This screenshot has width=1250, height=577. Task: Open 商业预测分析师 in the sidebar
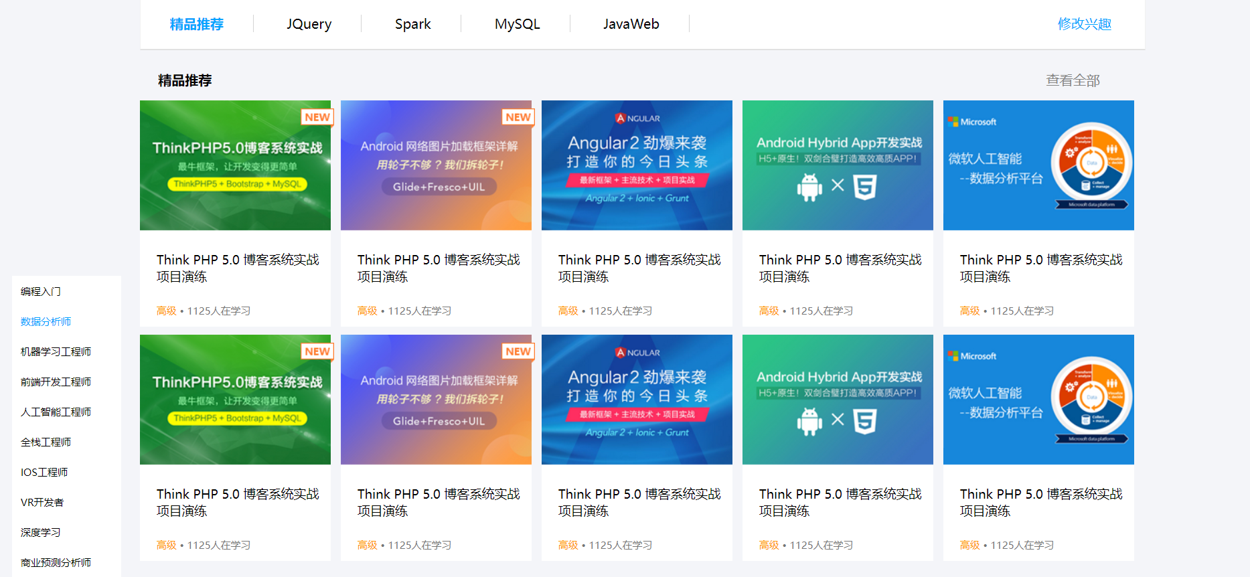(x=56, y=562)
